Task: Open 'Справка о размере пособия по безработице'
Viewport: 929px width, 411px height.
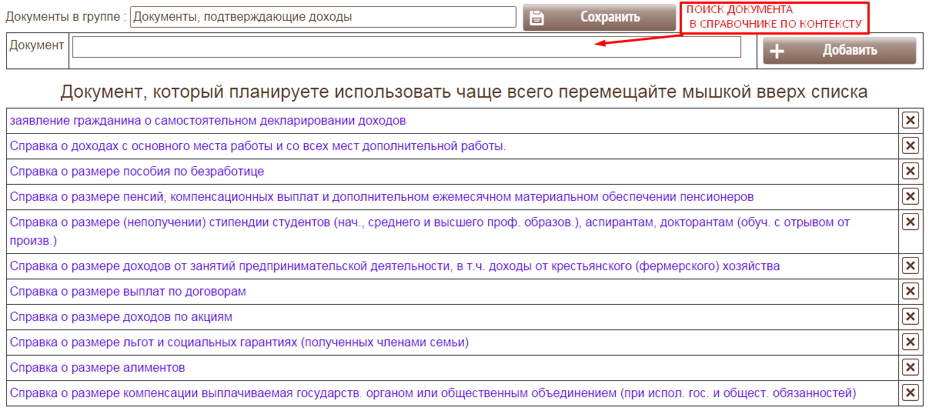Action: pyautogui.click(x=137, y=172)
